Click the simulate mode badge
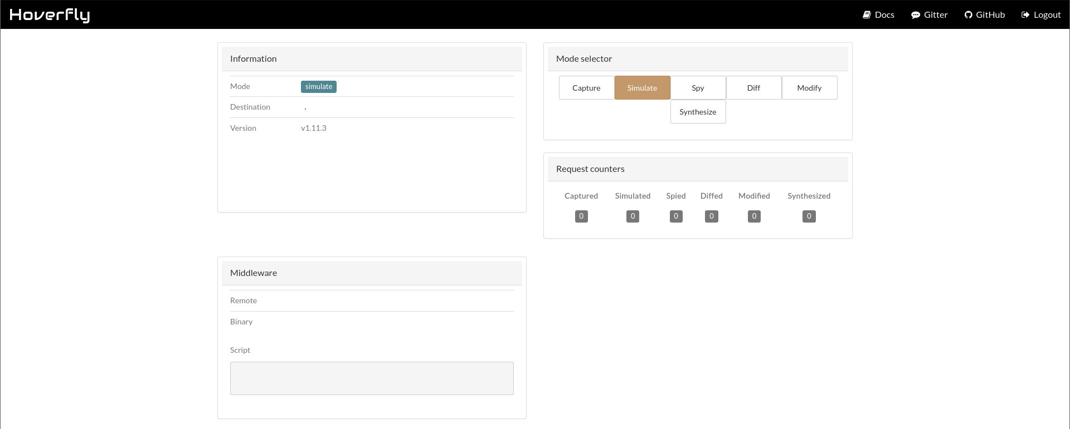 (319, 87)
